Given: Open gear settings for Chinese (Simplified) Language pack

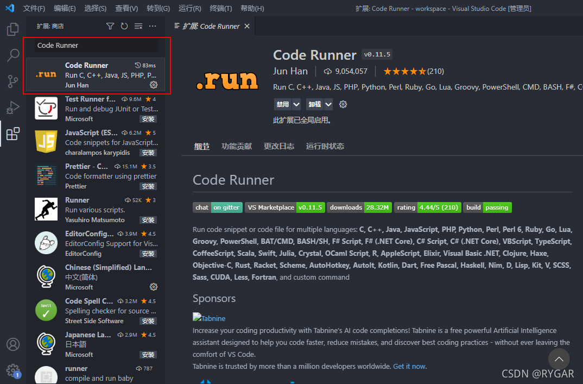Looking at the screenshot, I should (x=154, y=287).
